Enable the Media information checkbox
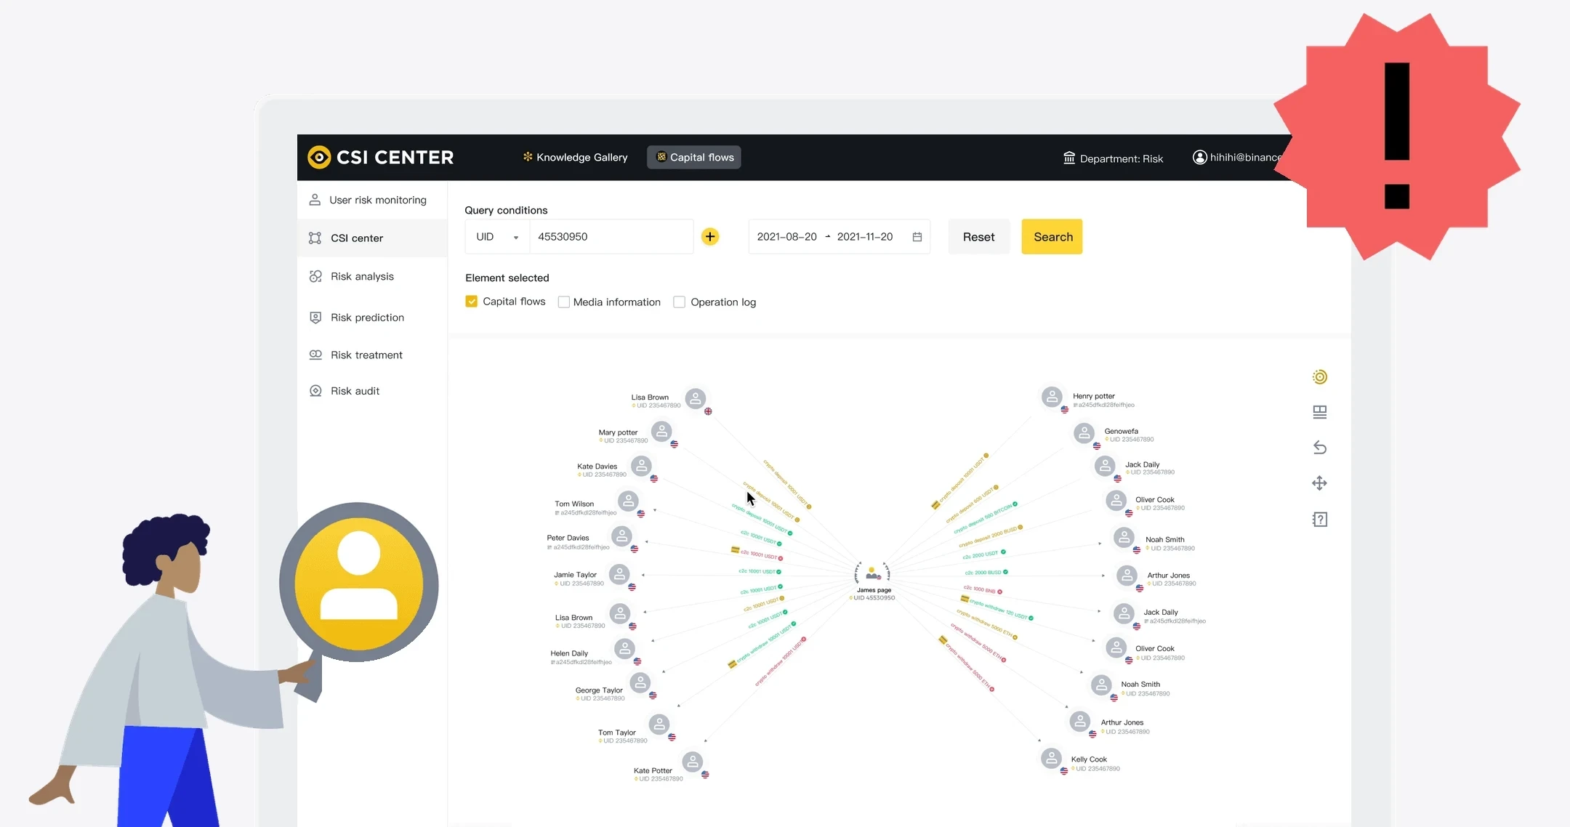The image size is (1570, 827). (x=563, y=302)
